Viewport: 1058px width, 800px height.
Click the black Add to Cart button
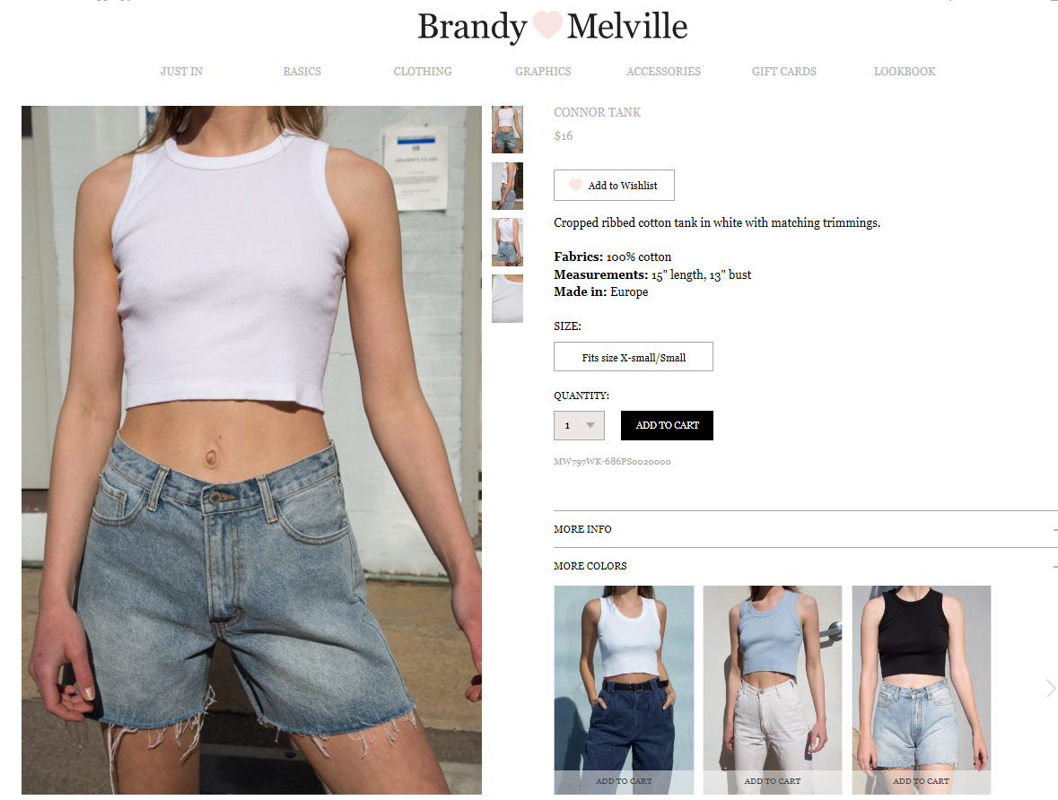pos(667,425)
